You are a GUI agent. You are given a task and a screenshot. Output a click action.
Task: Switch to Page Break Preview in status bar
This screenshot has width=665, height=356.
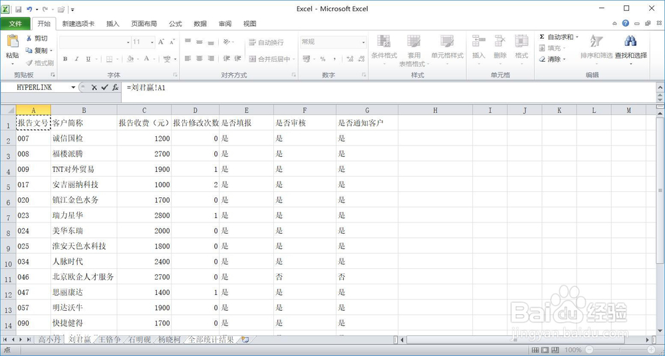554,350
